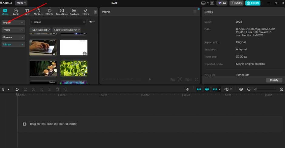Switch to the Audio tab
285x148 pixels.
16,12
